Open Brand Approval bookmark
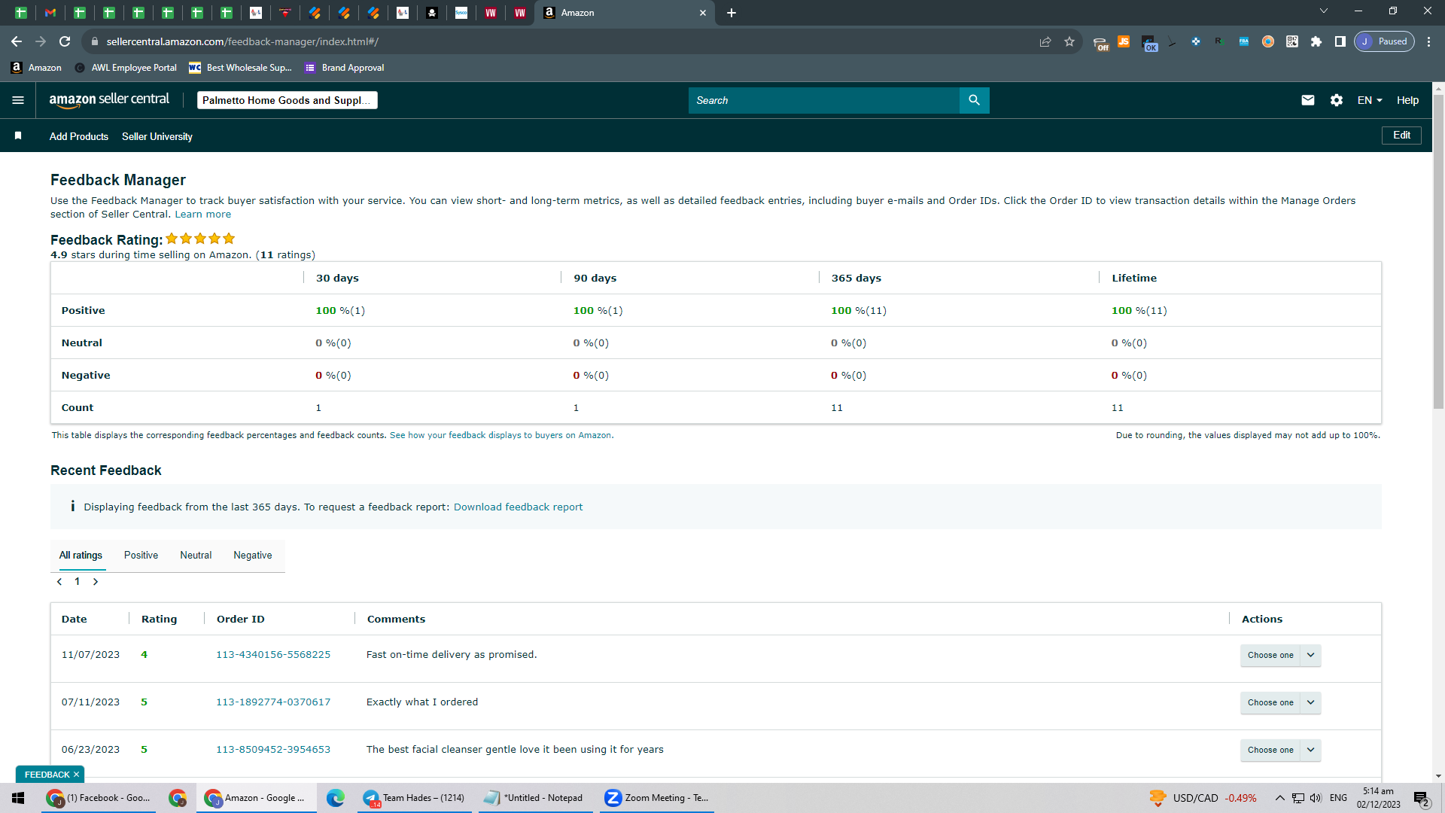 point(345,68)
